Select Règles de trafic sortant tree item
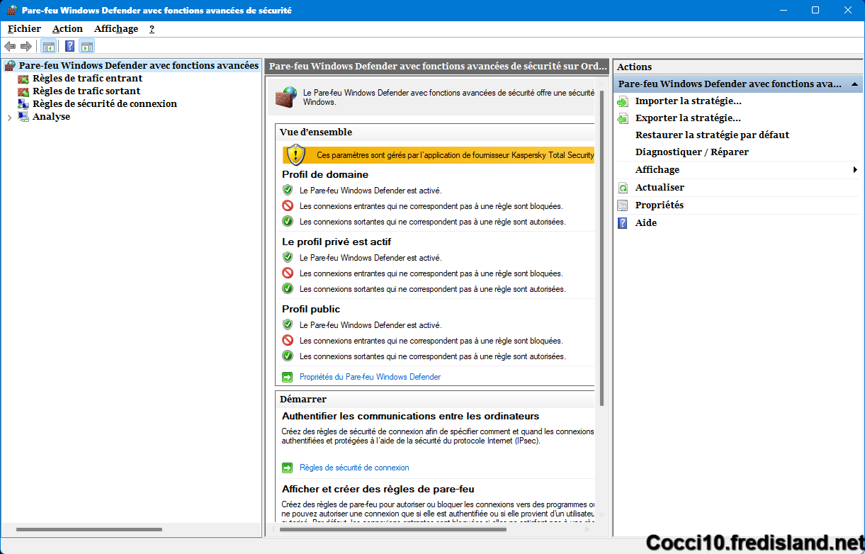865x554 pixels. tap(86, 91)
